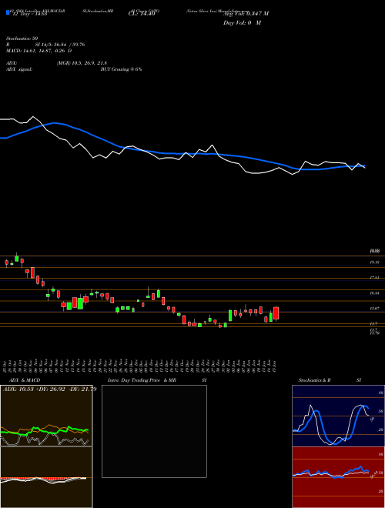Open the empty Intra Day Trading chart panel
Image resolution: width=385 pixels, height=508 pixels.
click(x=154, y=431)
